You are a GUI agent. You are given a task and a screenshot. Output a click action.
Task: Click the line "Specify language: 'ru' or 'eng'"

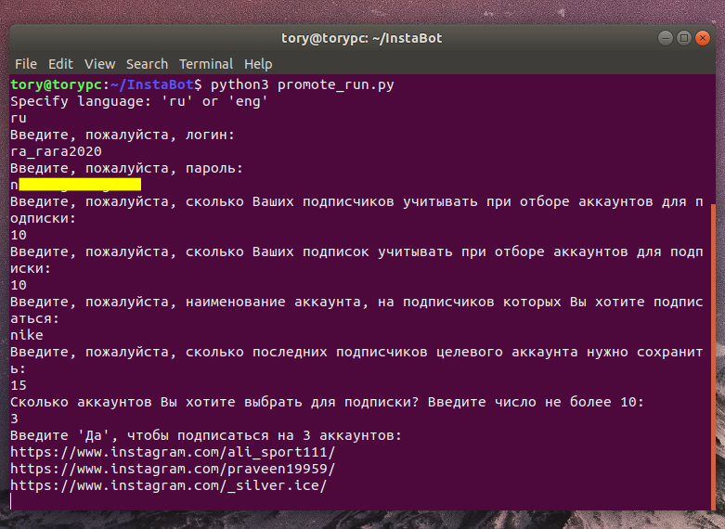(x=139, y=101)
